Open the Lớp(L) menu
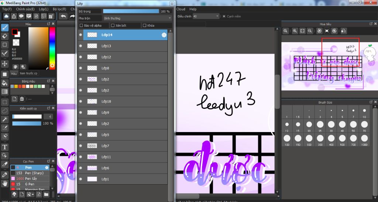 pos(44,9)
